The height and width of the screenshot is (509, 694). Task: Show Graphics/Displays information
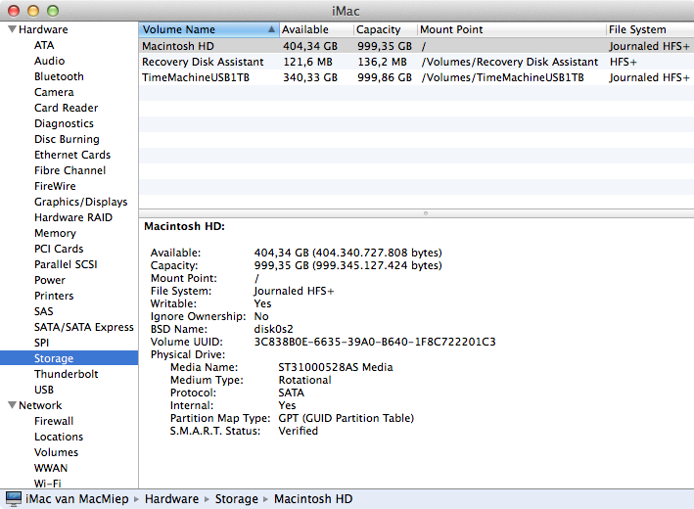[80, 202]
